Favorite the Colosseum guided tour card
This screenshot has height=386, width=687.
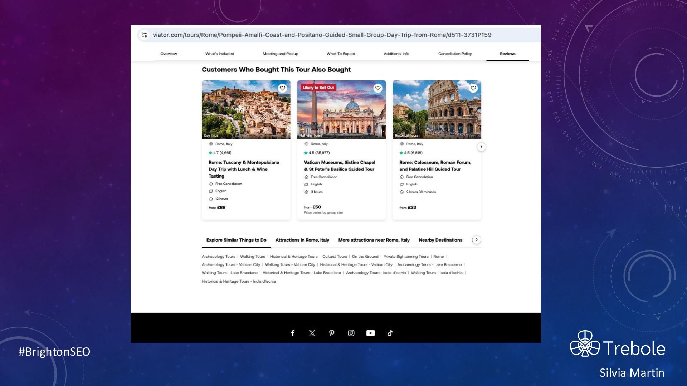point(473,88)
